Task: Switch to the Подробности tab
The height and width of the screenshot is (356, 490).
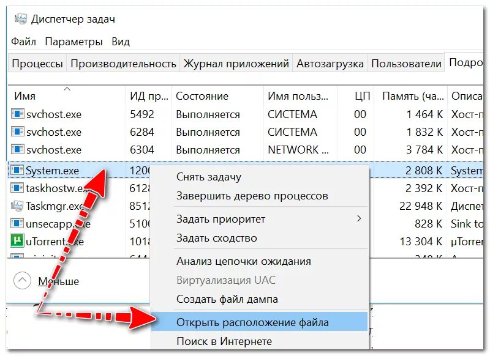Action: click(466, 63)
